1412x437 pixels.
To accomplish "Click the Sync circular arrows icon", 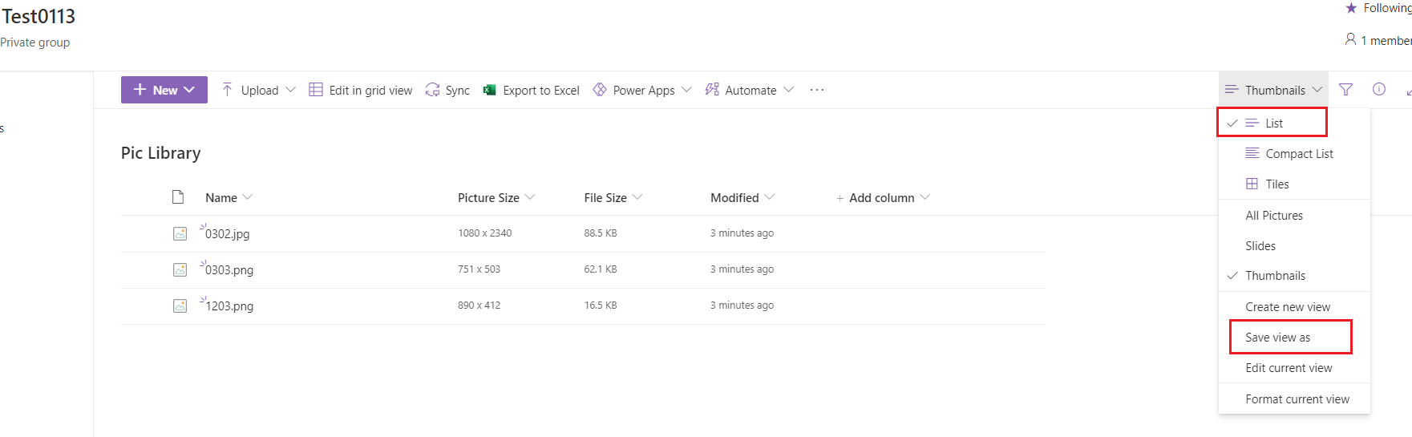I will coord(433,90).
